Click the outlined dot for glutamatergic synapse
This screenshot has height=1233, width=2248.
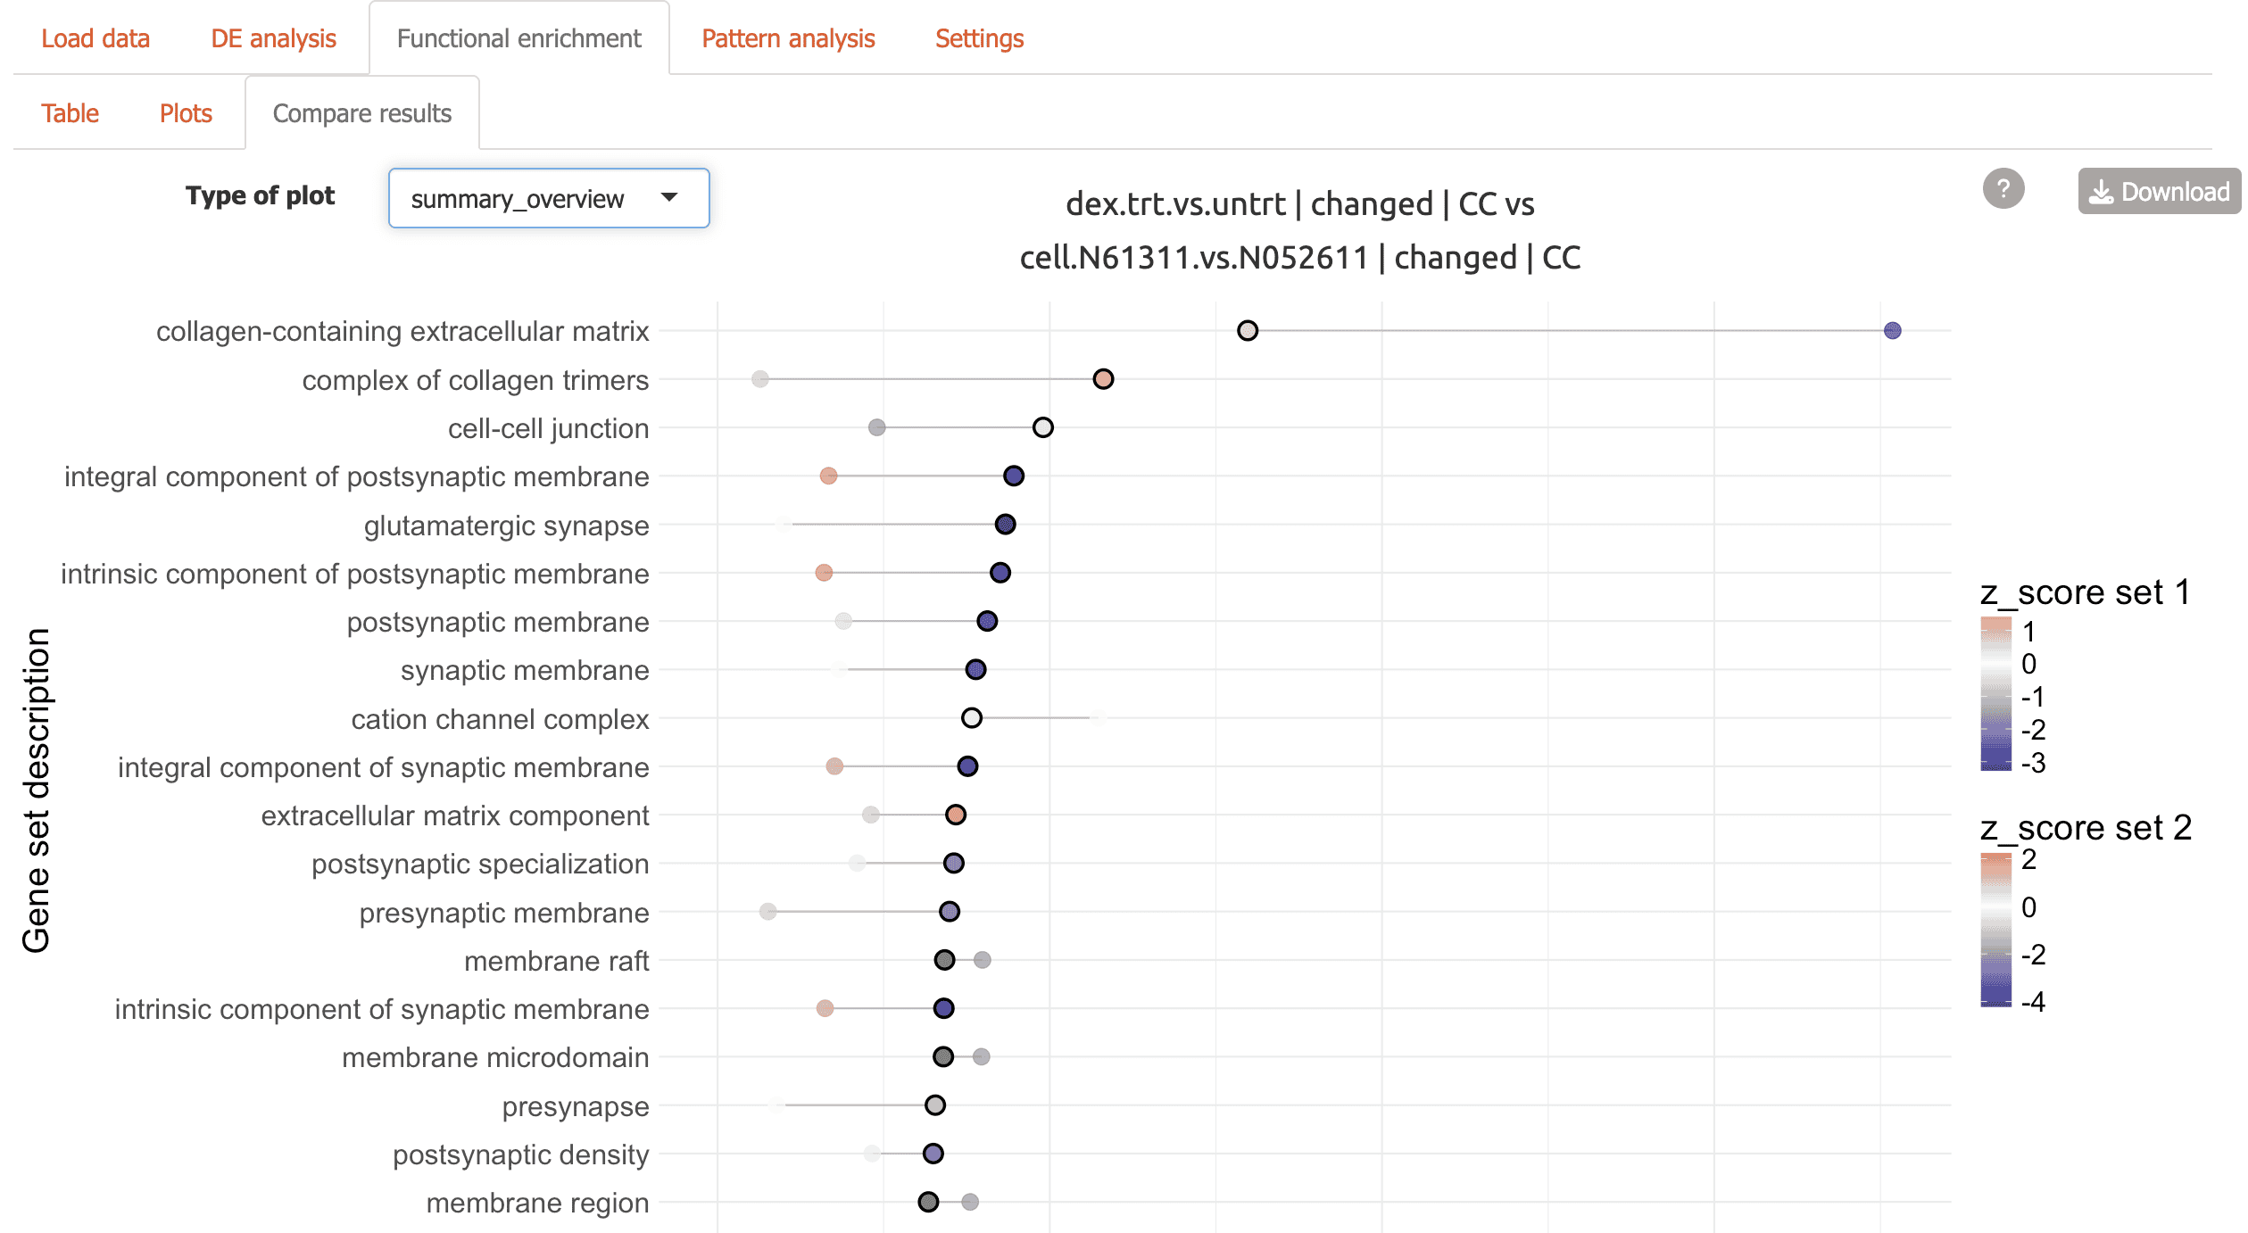[1005, 525]
